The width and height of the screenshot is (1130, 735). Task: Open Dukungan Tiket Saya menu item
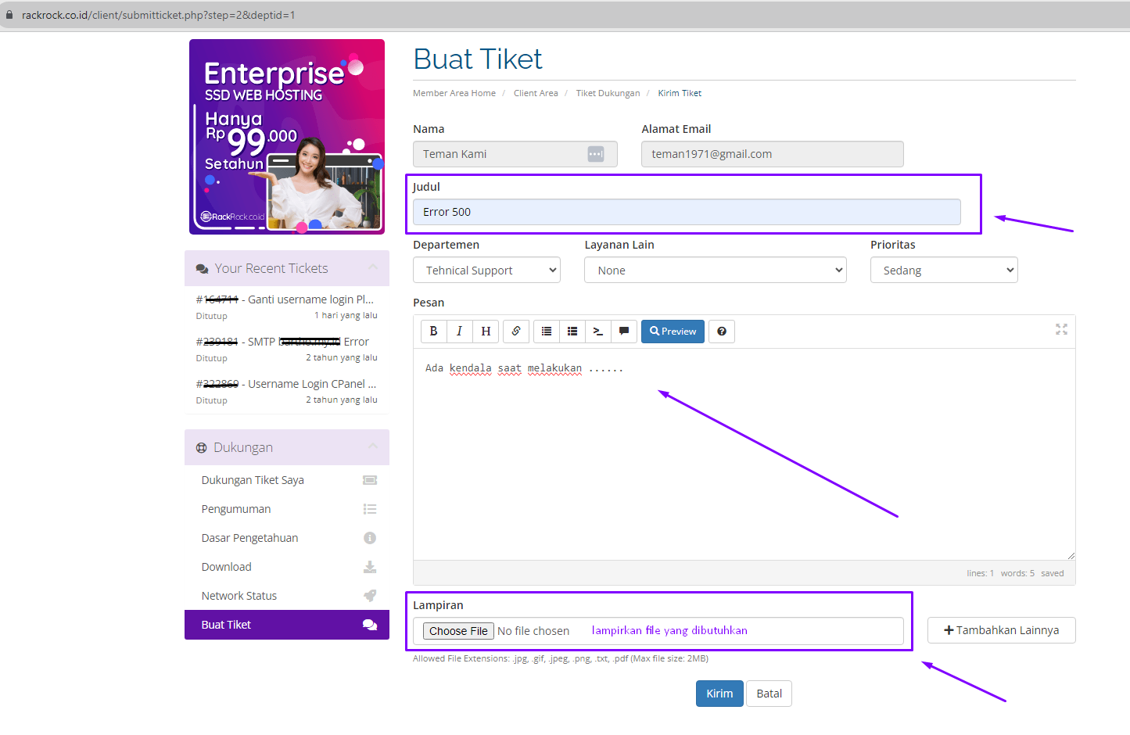(253, 480)
